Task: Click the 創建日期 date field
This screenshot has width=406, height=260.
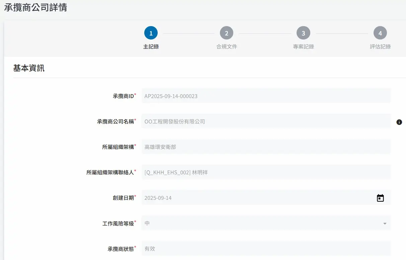Action: [258, 198]
